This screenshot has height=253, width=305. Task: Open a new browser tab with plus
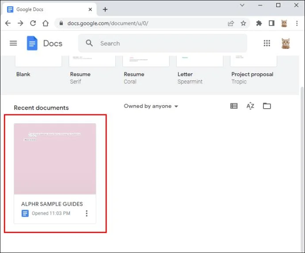(x=105, y=9)
